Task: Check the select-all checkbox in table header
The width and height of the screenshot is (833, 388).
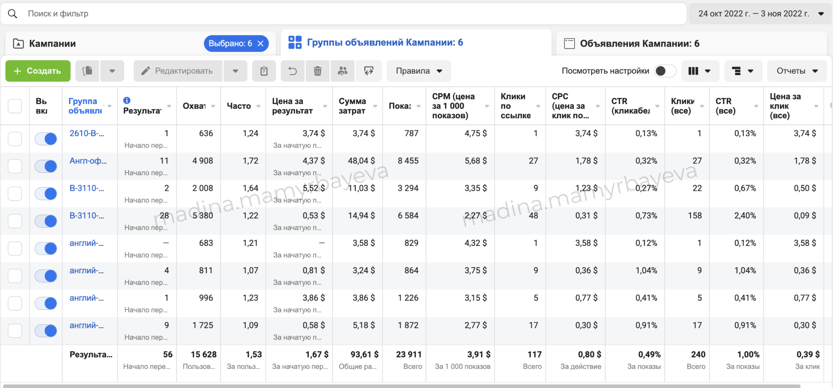Action: pos(15,106)
